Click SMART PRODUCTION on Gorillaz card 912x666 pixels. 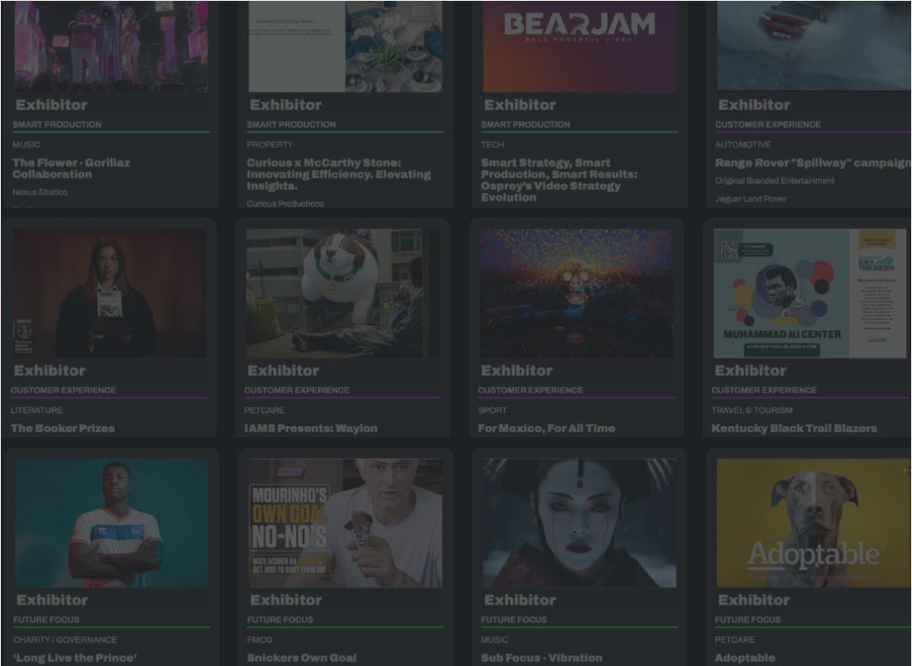[x=57, y=125]
